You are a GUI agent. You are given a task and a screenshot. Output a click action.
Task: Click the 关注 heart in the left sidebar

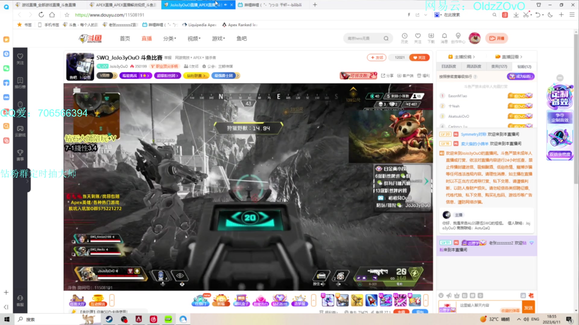[20, 59]
